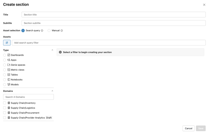This screenshot has width=209, height=135.
Task: Collapse the Type filter section
Action: pyautogui.click(x=52, y=50)
